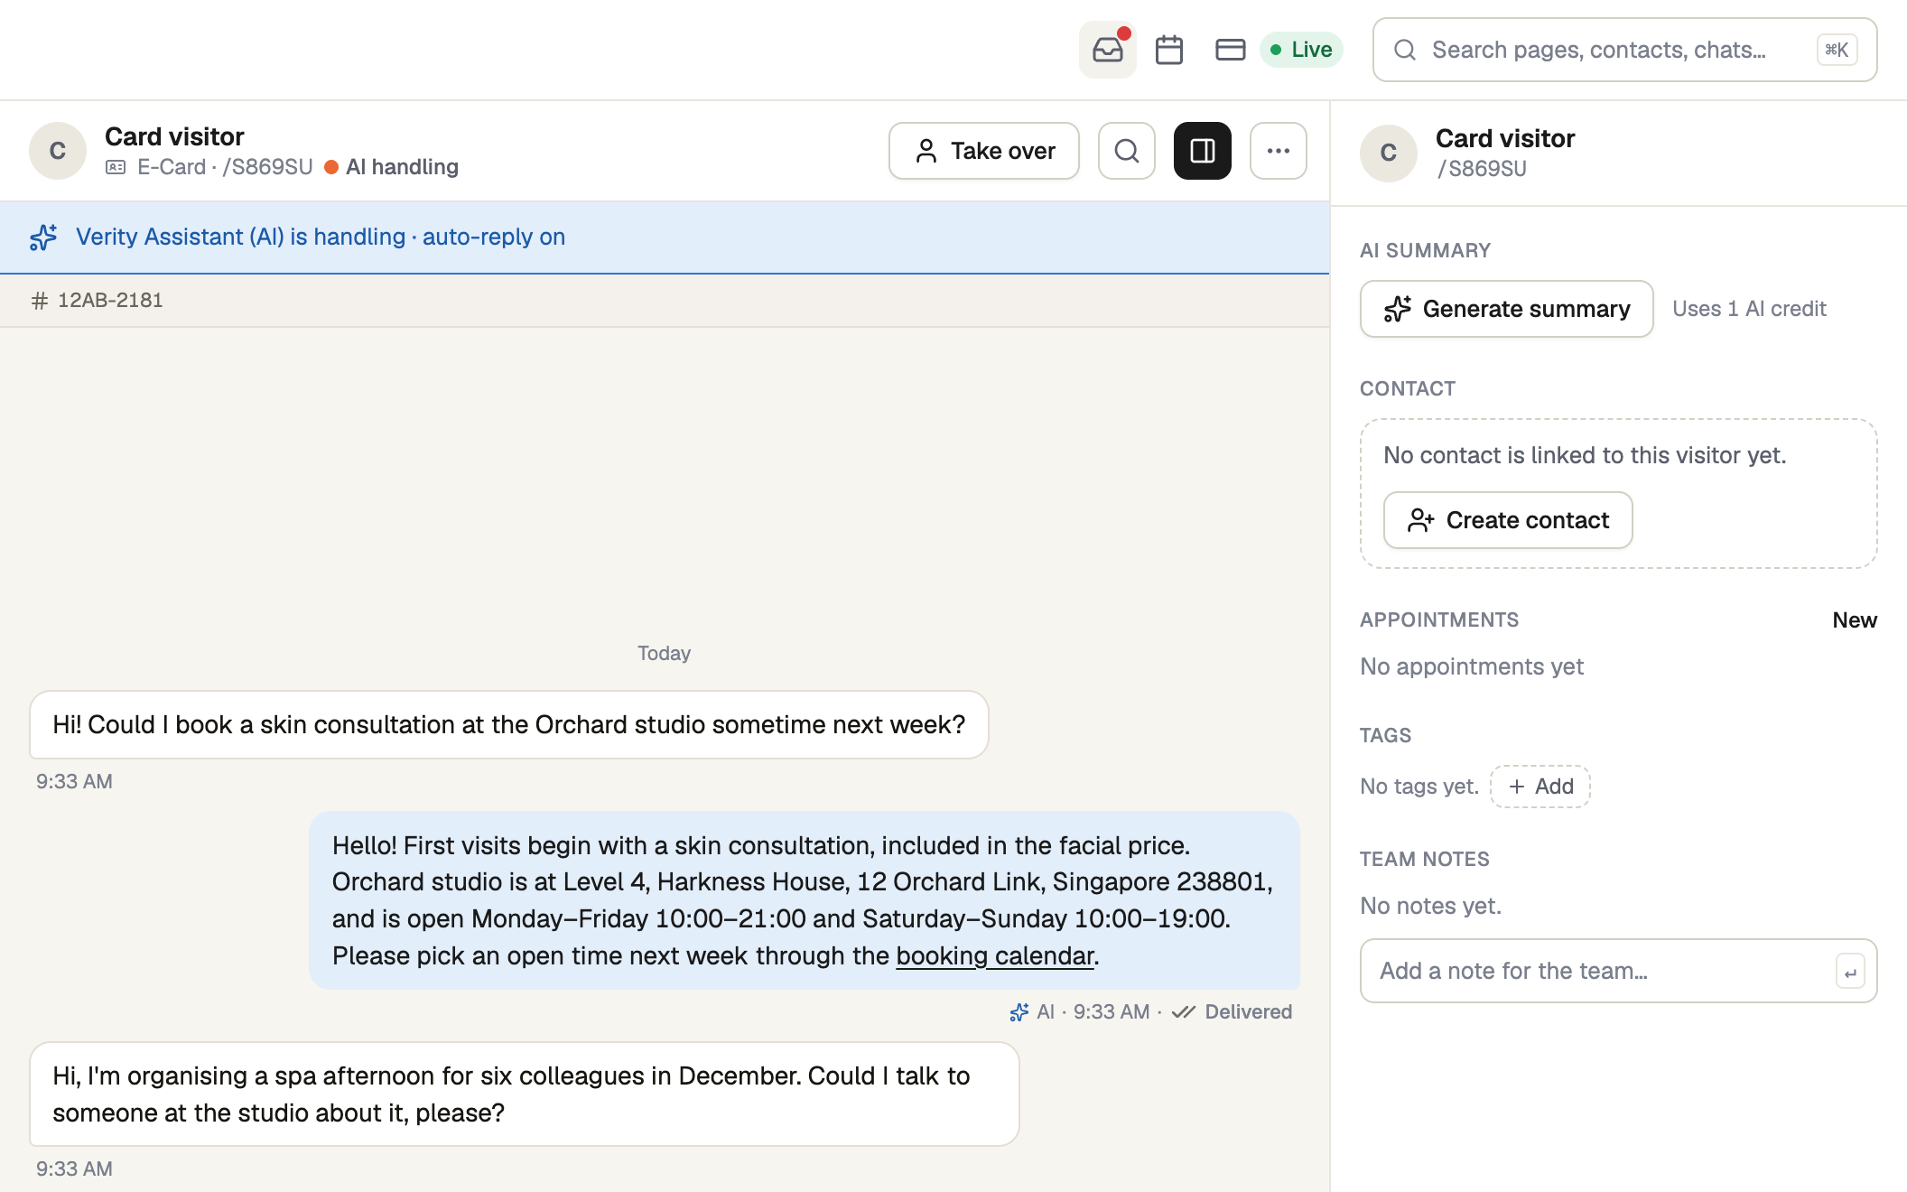Click the Card visitor avatar in side panel
The image size is (1907, 1192).
tap(1389, 153)
